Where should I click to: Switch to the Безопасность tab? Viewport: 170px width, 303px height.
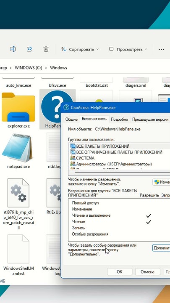tap(94, 119)
